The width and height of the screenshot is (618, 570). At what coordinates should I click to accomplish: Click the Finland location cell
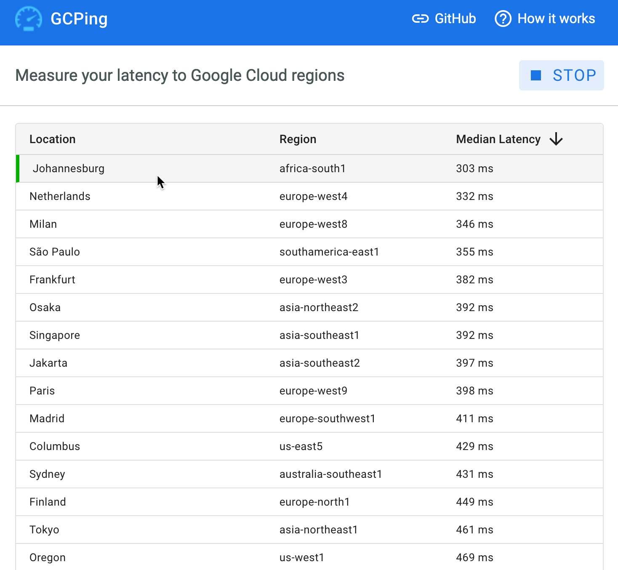pos(48,502)
